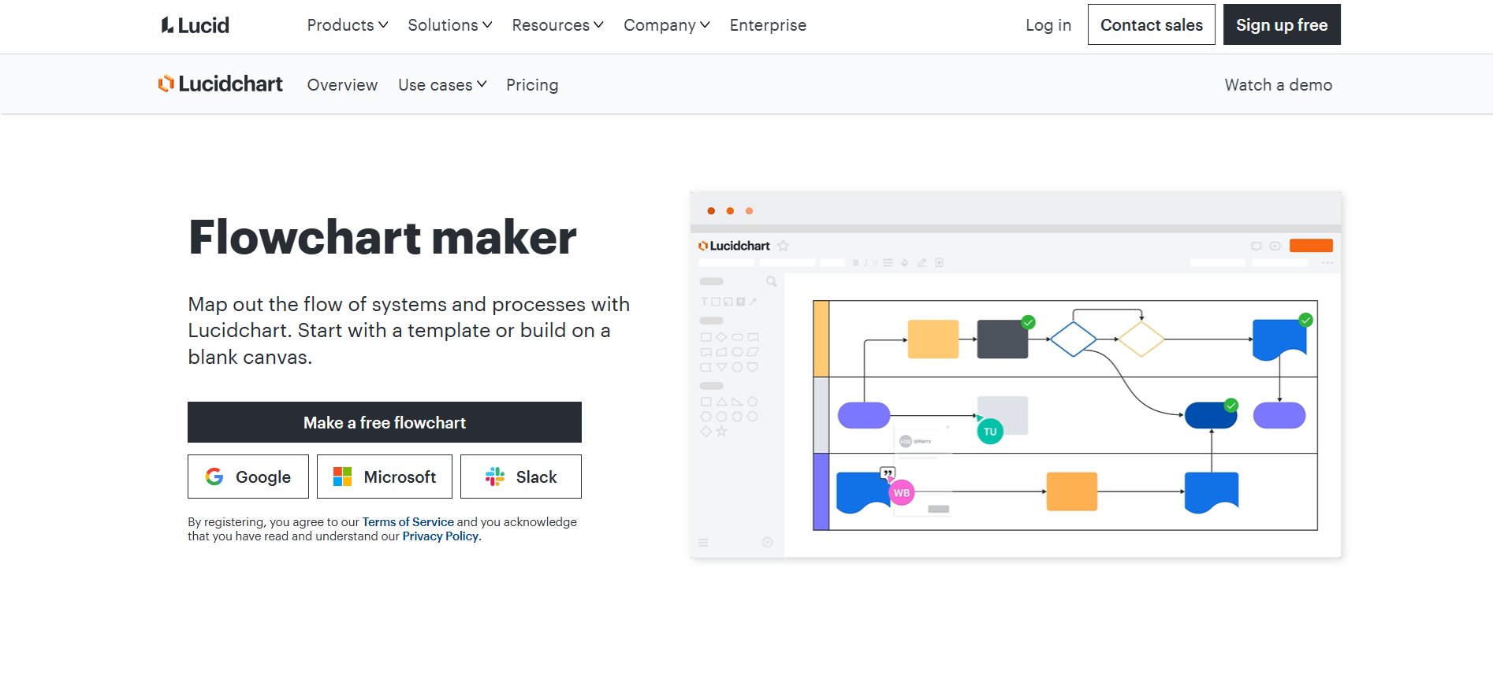Sign up with Google
The width and height of the screenshot is (1493, 675).
(248, 477)
